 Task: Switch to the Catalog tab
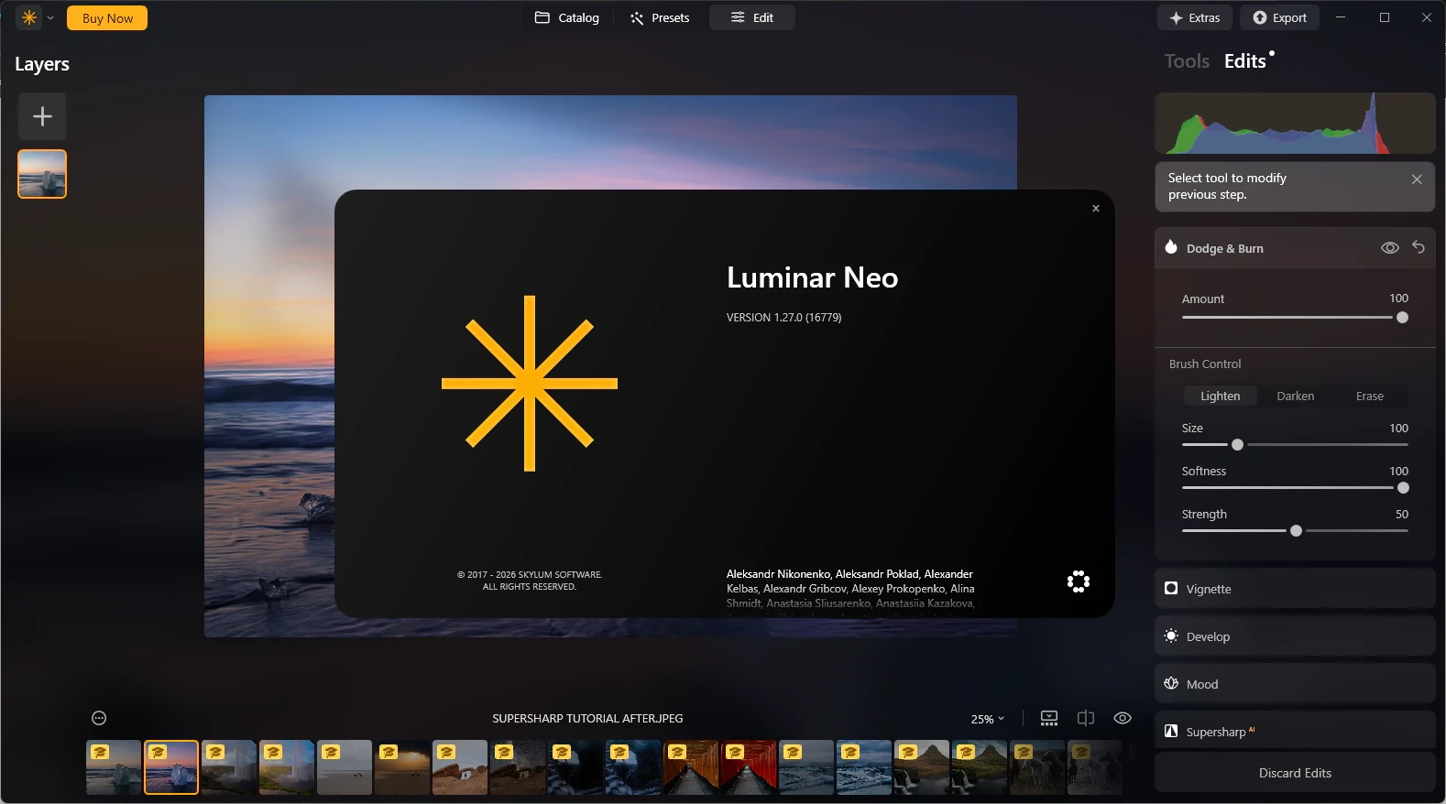pos(567,17)
